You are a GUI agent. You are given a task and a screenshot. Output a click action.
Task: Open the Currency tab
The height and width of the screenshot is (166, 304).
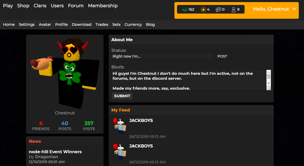(x=133, y=24)
